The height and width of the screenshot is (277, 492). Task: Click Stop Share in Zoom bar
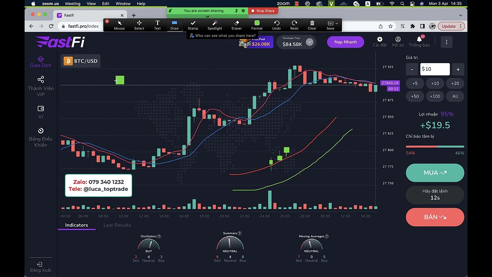click(263, 11)
